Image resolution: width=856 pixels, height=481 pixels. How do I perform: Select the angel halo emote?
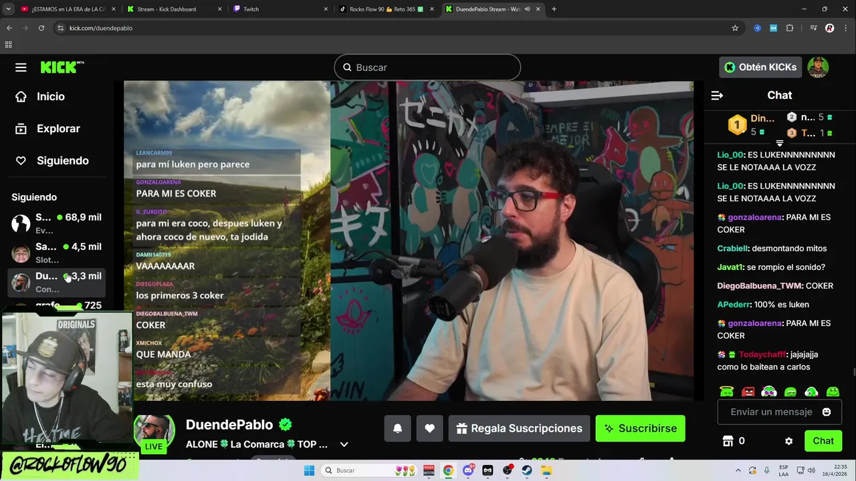[727, 391]
